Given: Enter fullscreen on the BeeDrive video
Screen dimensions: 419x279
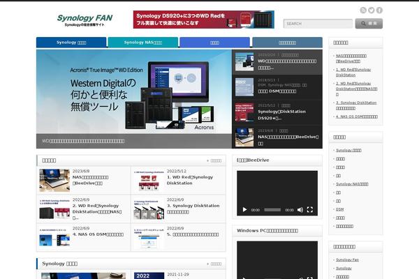Looking at the screenshot, I should (x=309, y=210).
